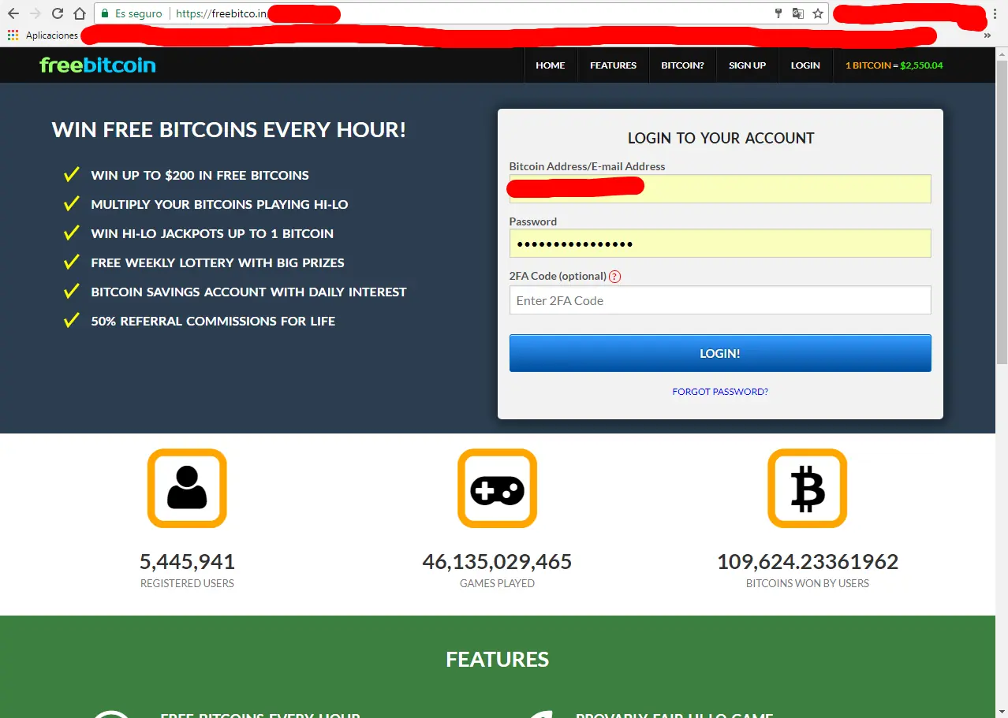Viewport: 1008px width, 718px height.
Task: Focus the Bitcoin Address/E-mail Address field
Action: pos(720,188)
